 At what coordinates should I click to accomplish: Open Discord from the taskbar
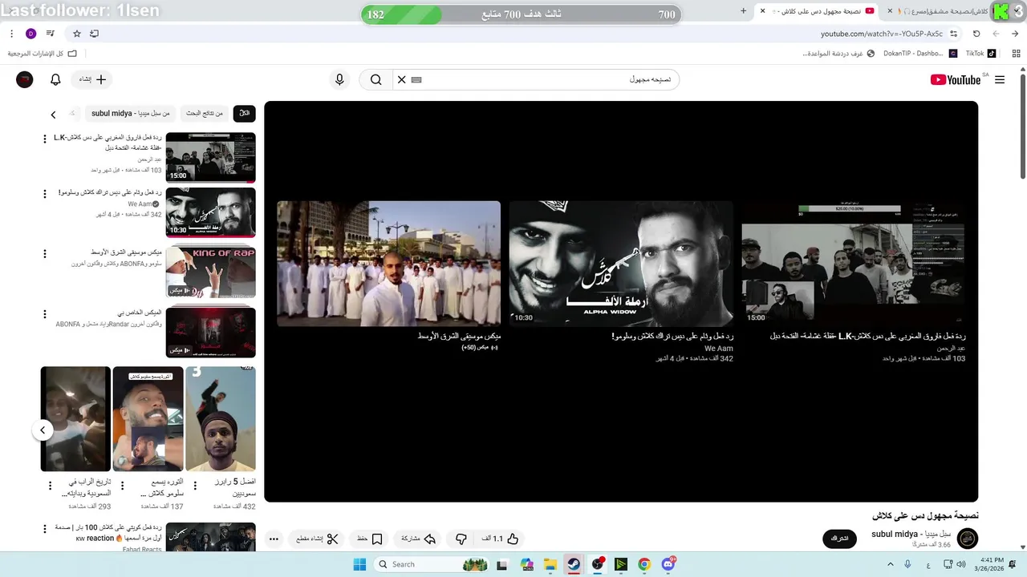pos(668,564)
